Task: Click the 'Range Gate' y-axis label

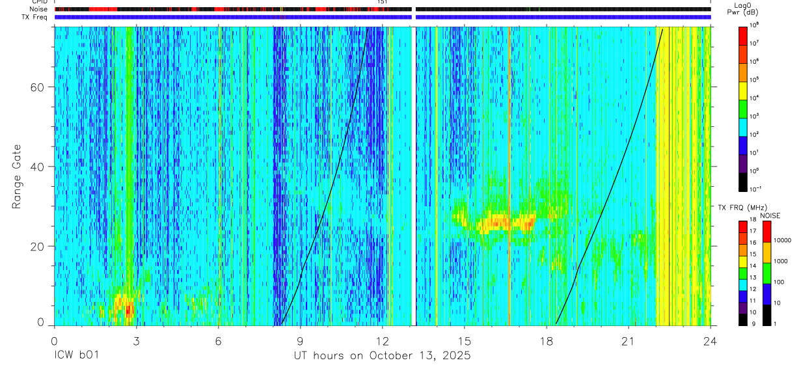Action: (x=16, y=176)
